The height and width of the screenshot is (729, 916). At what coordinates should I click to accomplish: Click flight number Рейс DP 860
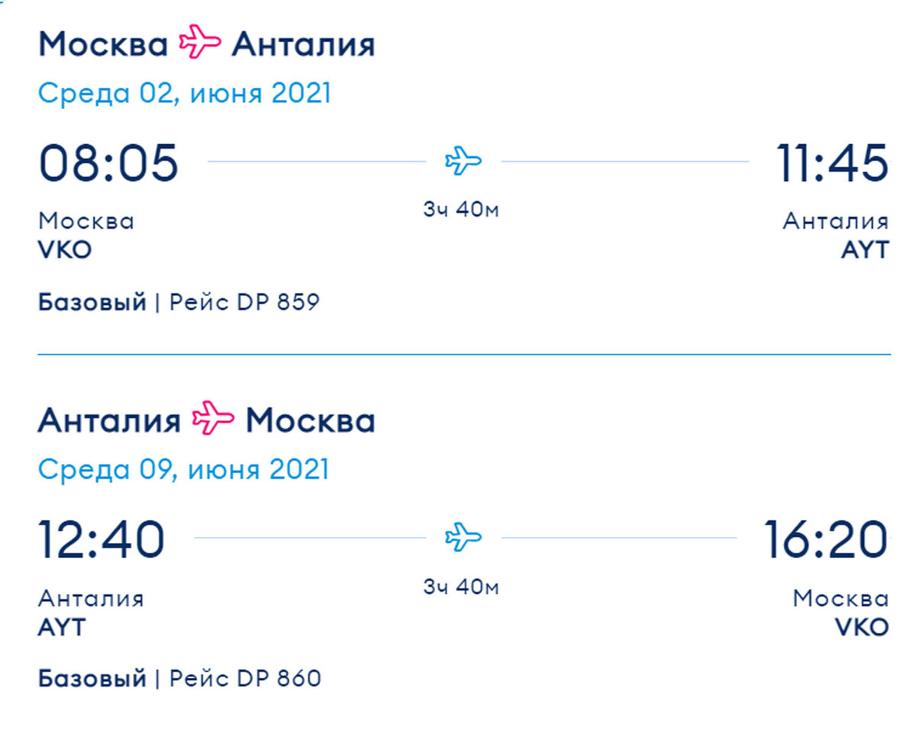point(245,678)
